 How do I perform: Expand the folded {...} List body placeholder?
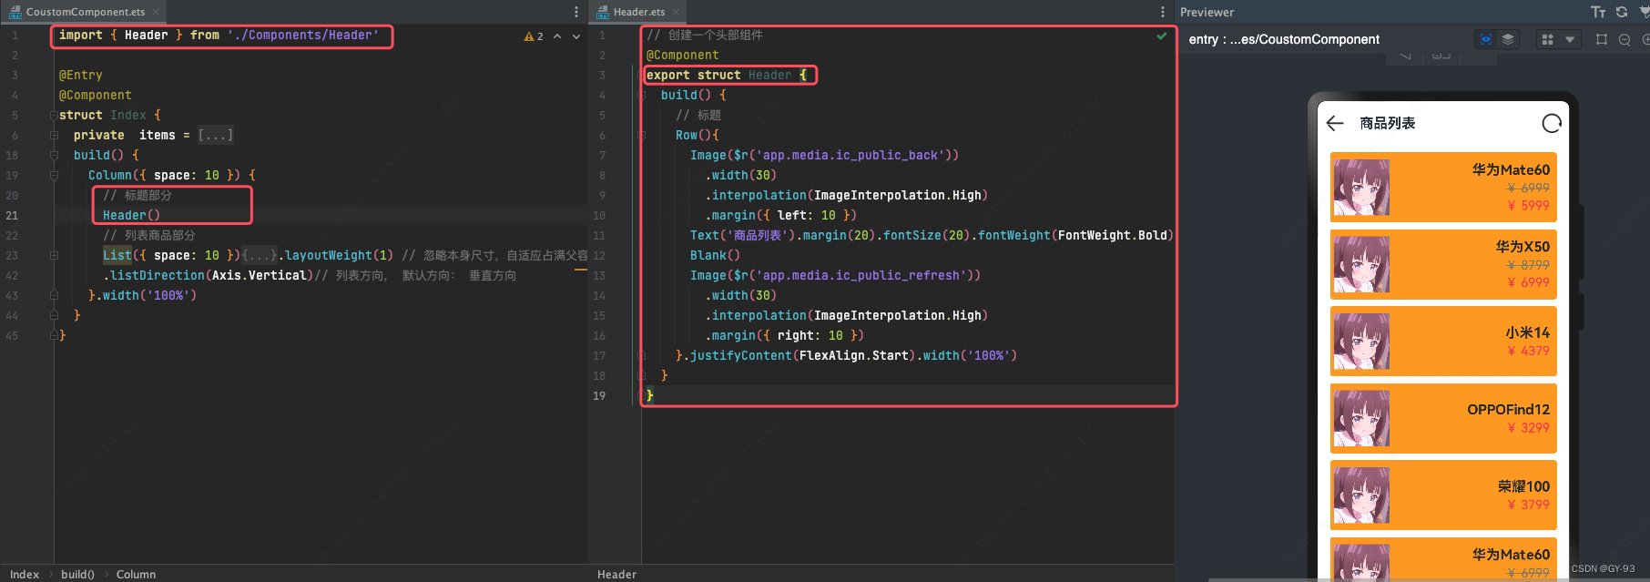click(x=260, y=255)
